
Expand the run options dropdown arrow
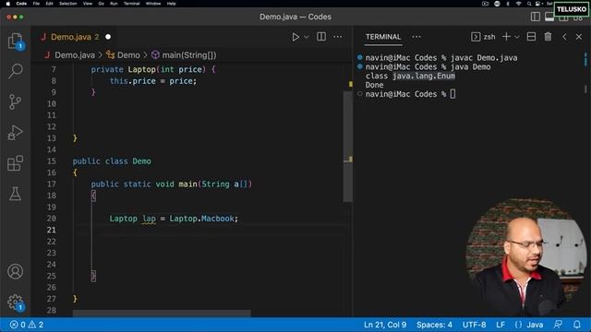pyautogui.click(x=307, y=37)
